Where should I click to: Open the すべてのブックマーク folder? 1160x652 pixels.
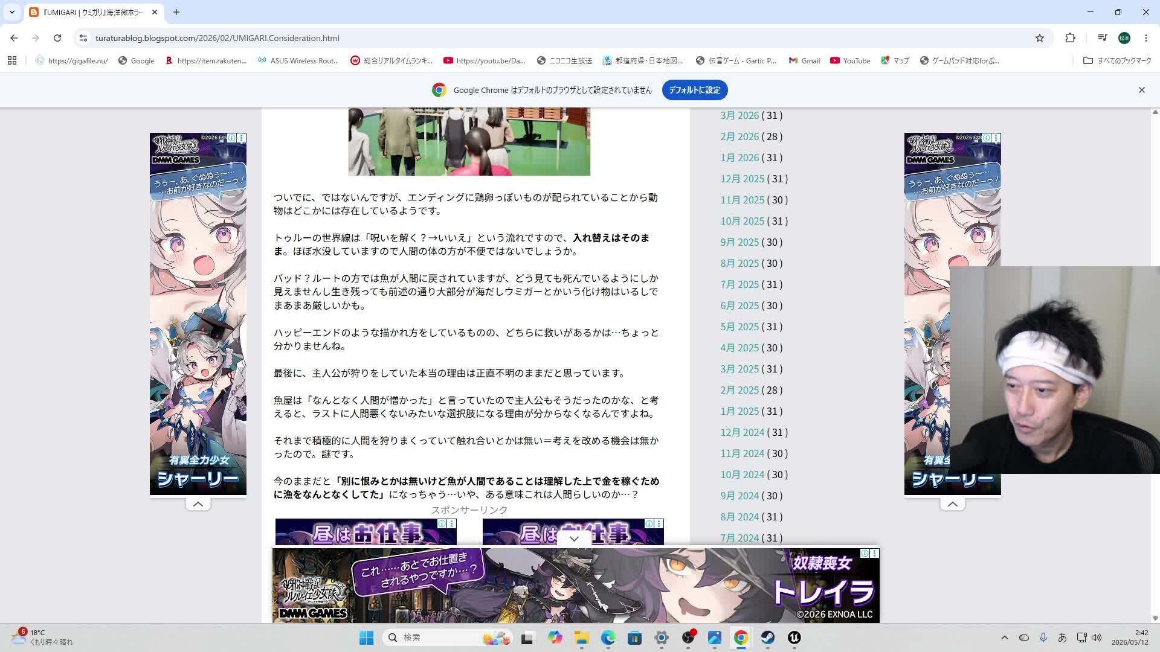(x=1117, y=60)
